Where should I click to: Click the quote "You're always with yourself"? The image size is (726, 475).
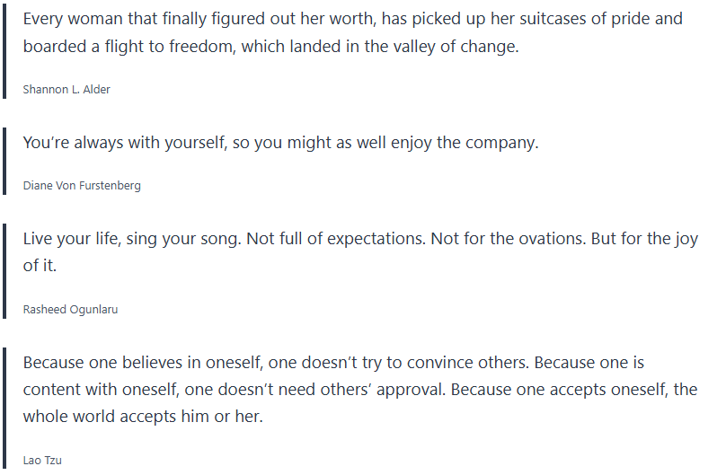click(280, 143)
